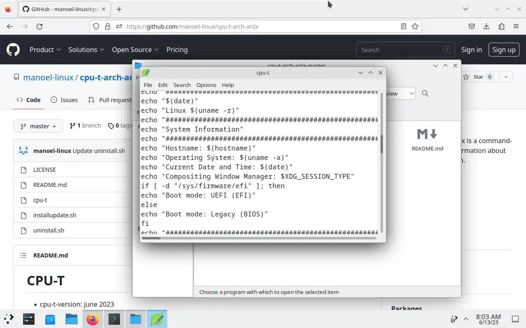The width and height of the screenshot is (526, 328).
Task: Click the Sign in link
Action: click(x=471, y=50)
